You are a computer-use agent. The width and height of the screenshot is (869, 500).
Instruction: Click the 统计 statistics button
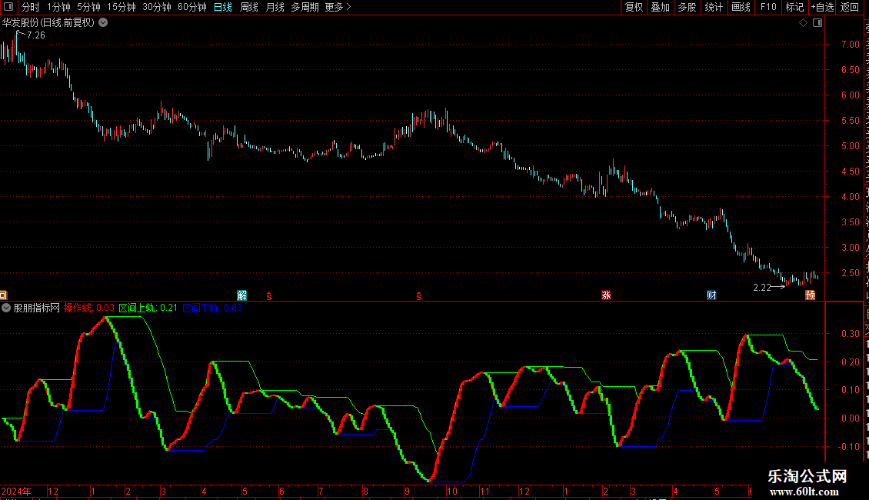[713, 7]
